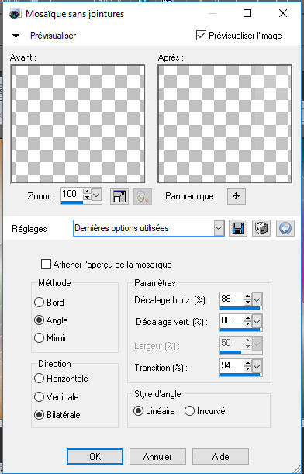Enable Afficher l'aperçu de la mosaïque

[x=46, y=265]
